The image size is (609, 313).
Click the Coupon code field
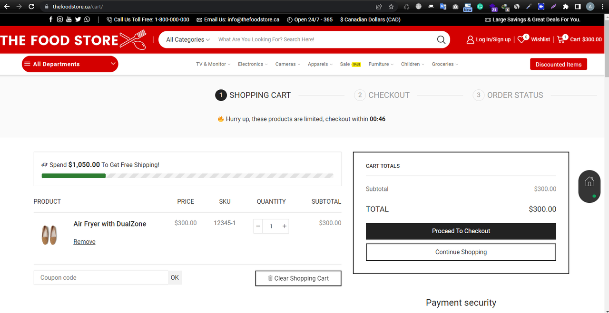click(x=101, y=277)
